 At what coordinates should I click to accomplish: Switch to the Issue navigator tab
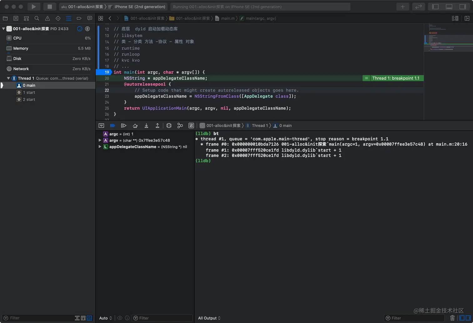[x=48, y=18]
